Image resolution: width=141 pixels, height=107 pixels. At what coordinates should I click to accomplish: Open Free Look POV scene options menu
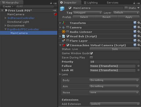[54, 10]
